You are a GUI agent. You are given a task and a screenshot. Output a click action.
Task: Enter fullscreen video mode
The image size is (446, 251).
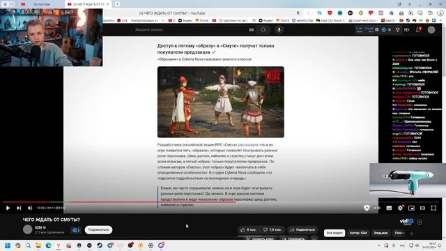[433, 208]
